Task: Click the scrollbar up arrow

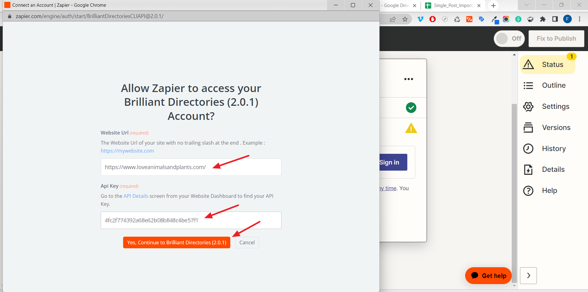Action: pos(514,55)
